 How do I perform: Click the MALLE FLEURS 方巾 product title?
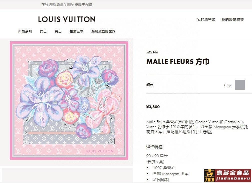pos(178,62)
